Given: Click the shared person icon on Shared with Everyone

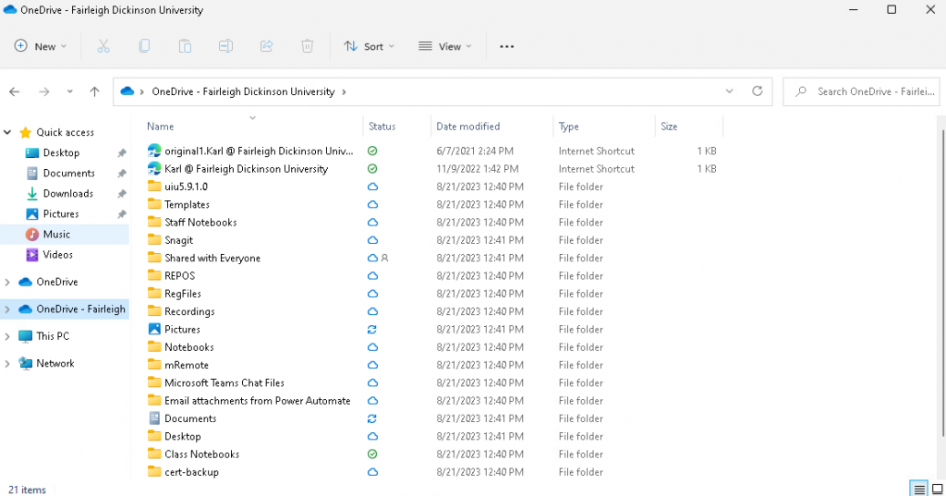Looking at the screenshot, I should [x=385, y=259].
